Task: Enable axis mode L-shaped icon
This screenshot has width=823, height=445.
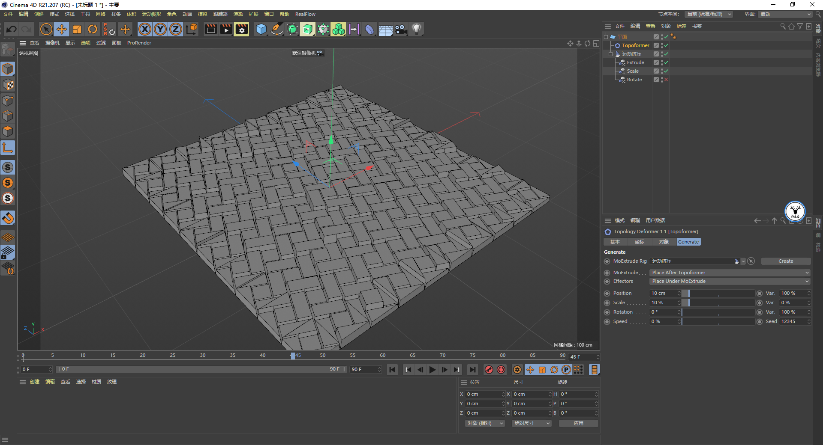Action: pos(8,148)
